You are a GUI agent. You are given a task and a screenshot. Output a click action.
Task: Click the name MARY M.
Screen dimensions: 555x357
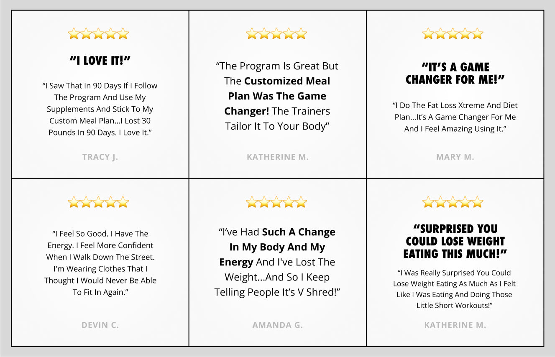455,157
